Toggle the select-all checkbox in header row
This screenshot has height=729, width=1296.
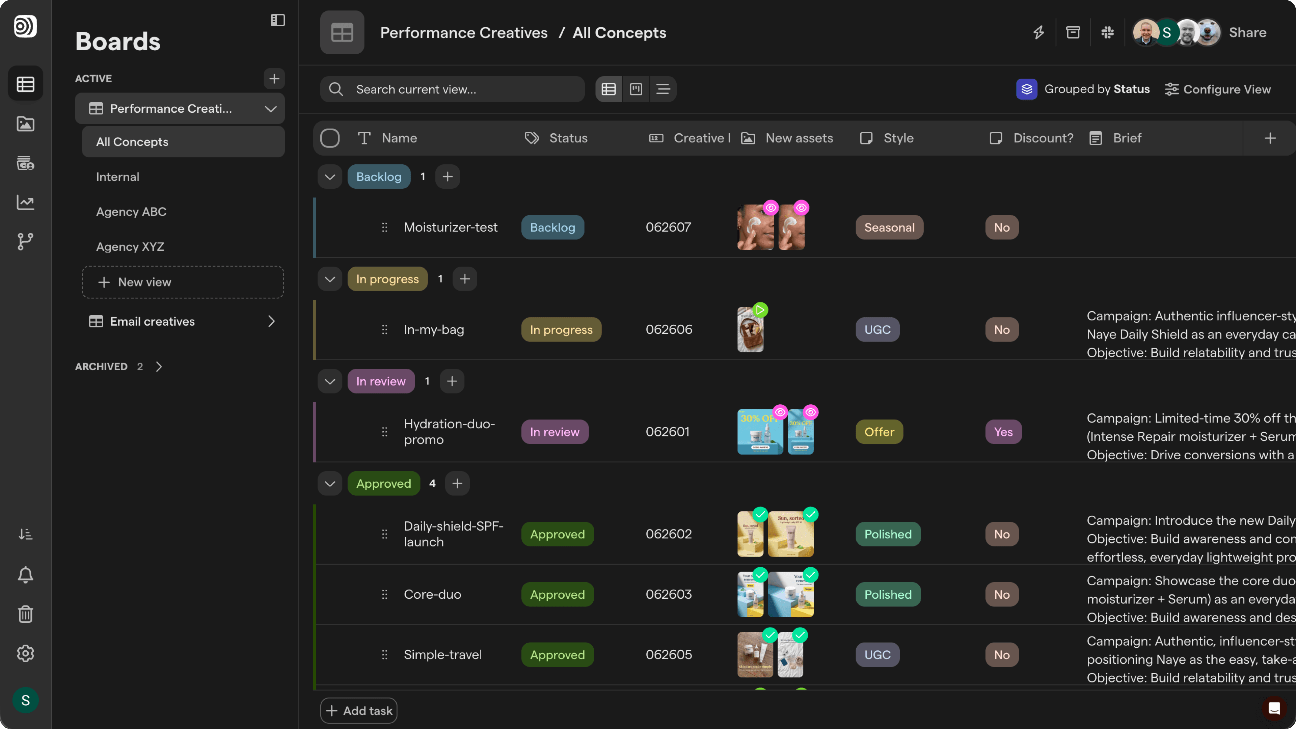[330, 138]
